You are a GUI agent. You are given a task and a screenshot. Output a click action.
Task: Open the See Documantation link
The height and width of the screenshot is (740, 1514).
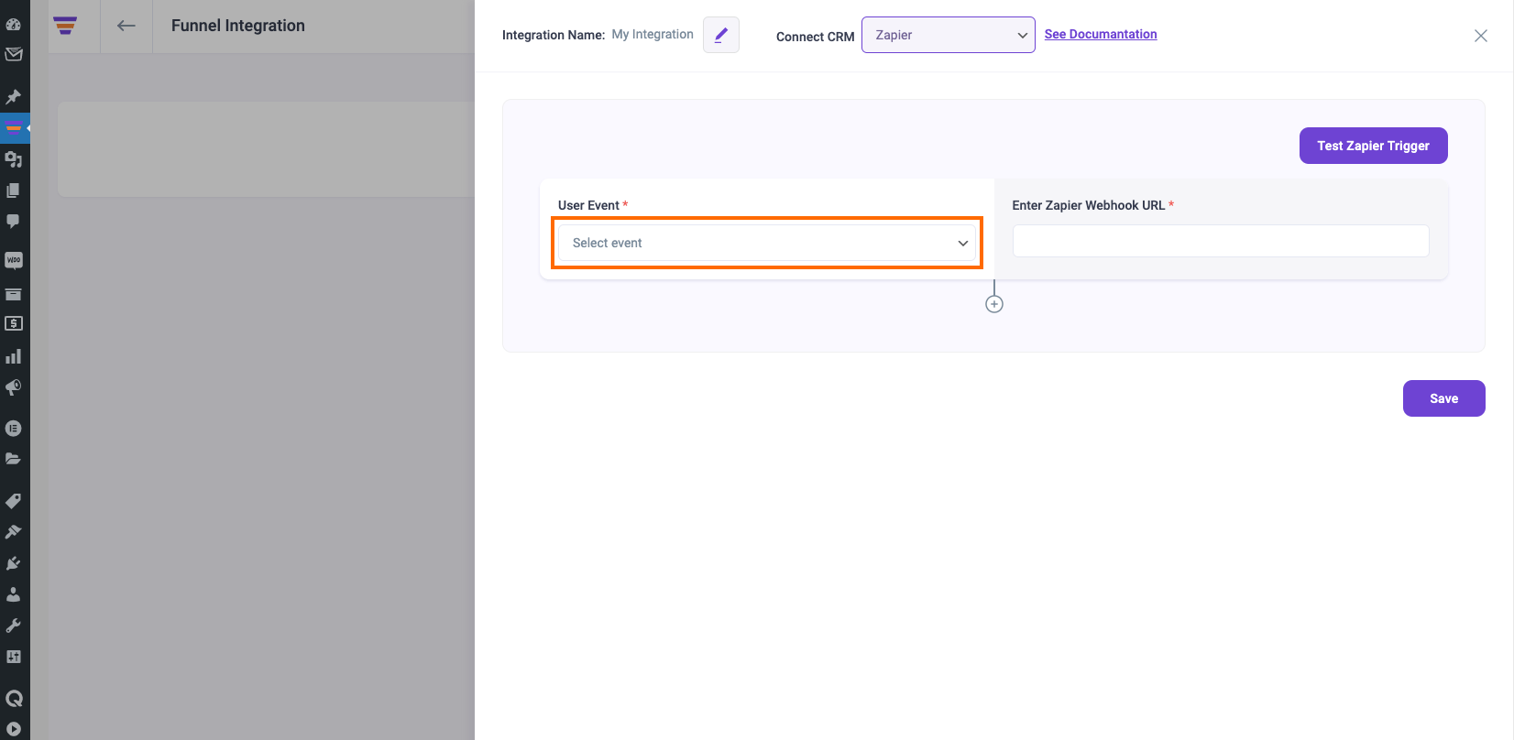pyautogui.click(x=1101, y=34)
